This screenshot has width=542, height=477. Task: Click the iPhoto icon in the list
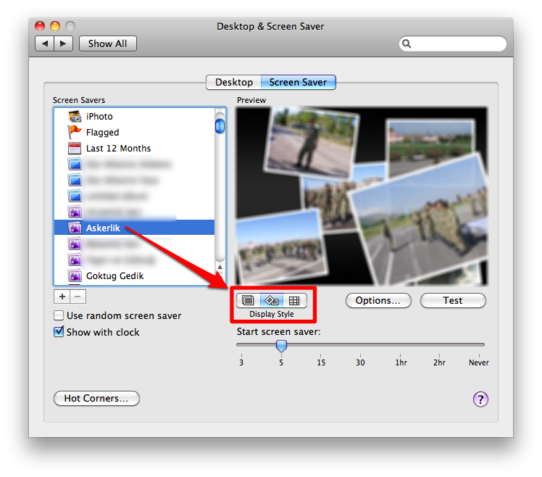click(75, 116)
